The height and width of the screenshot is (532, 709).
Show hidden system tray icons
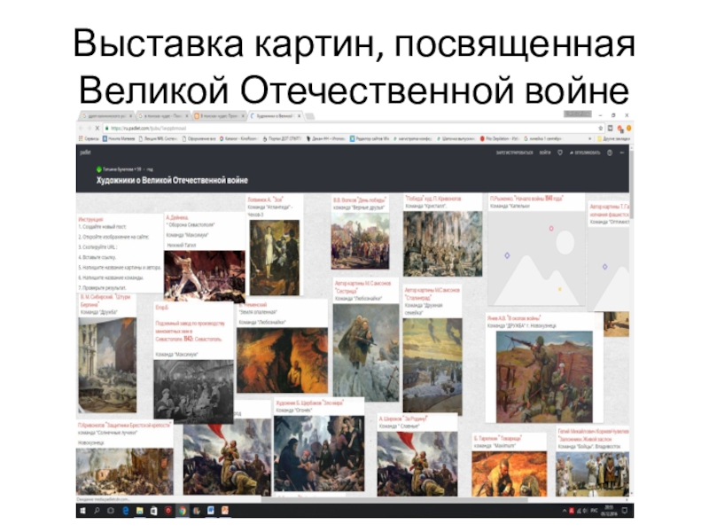(565, 511)
